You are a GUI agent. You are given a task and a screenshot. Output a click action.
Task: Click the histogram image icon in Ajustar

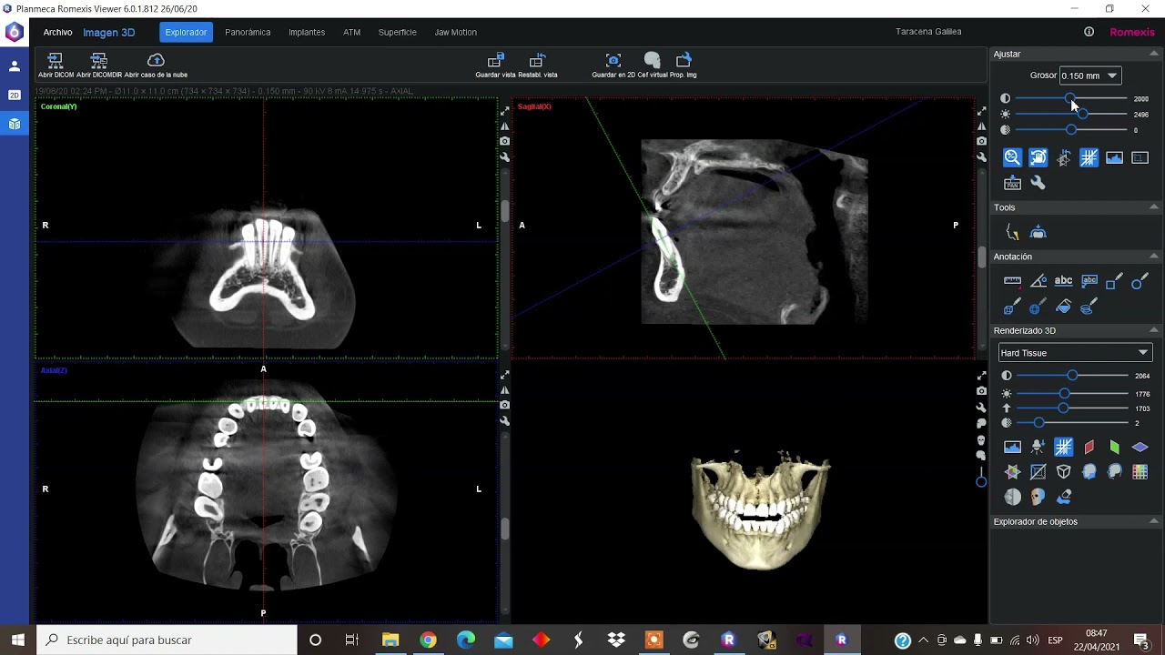coord(1114,157)
